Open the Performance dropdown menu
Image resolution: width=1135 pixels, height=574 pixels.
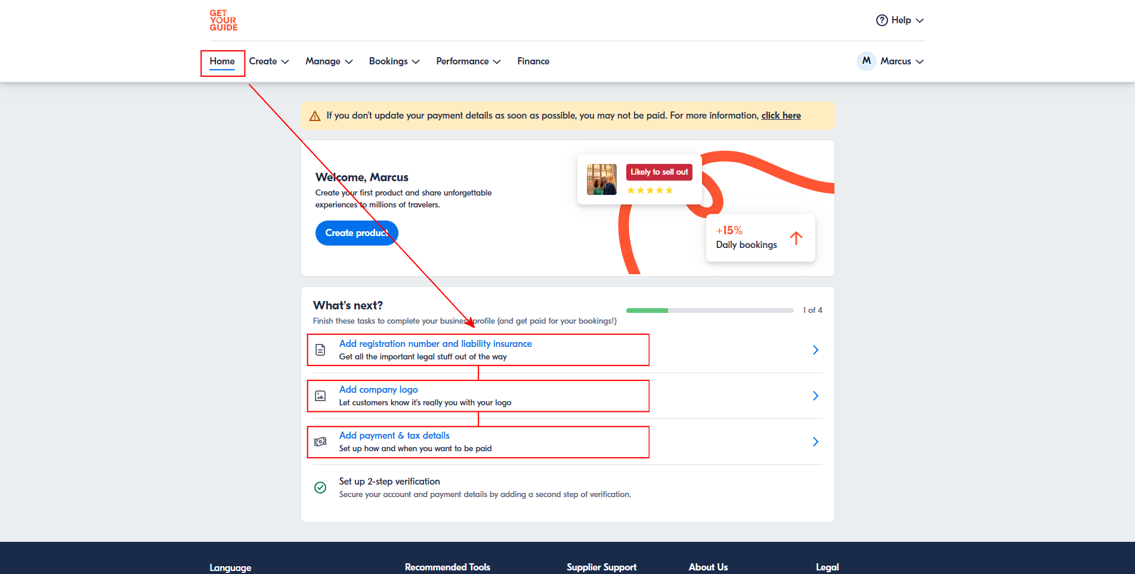[468, 61]
